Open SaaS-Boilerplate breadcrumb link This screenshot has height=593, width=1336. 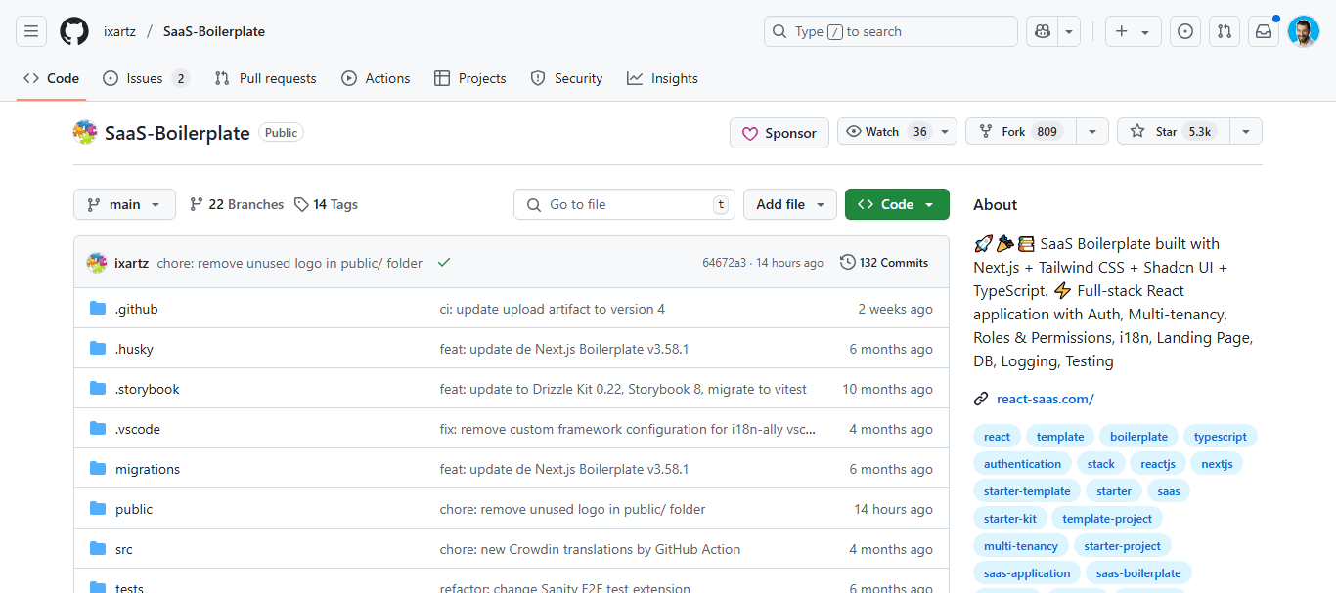(214, 31)
